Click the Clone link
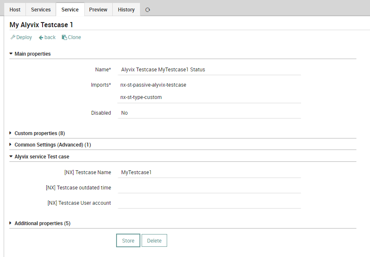Viewport: 370px width, 257px height. click(x=71, y=37)
